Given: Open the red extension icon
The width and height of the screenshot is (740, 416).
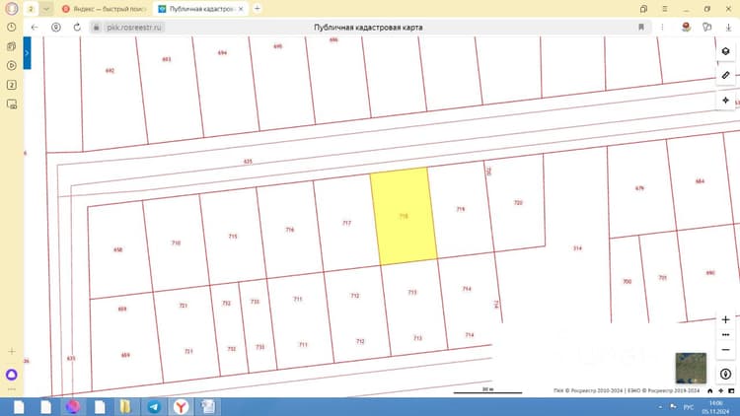Looking at the screenshot, I should coord(686,27).
